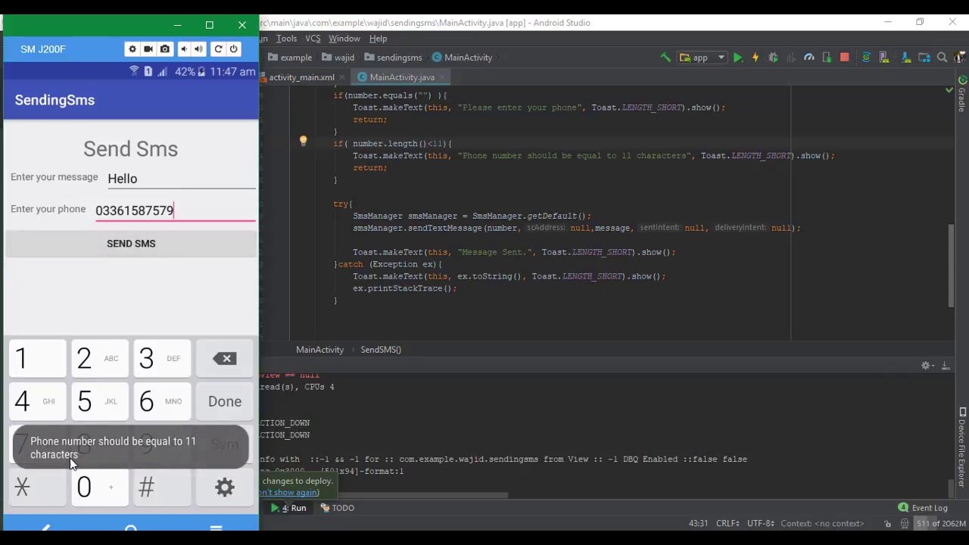This screenshot has height=545, width=969.
Task: Tap the keyboard backspace key
Action: [225, 359]
